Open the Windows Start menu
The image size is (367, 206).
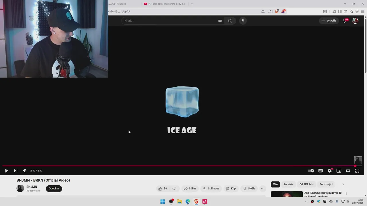point(163,201)
